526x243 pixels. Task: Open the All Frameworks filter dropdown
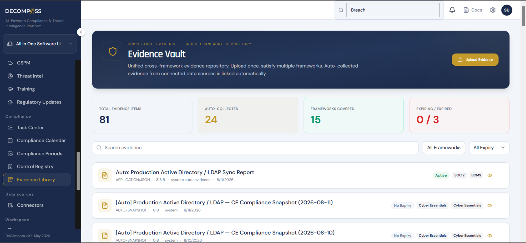(x=444, y=148)
